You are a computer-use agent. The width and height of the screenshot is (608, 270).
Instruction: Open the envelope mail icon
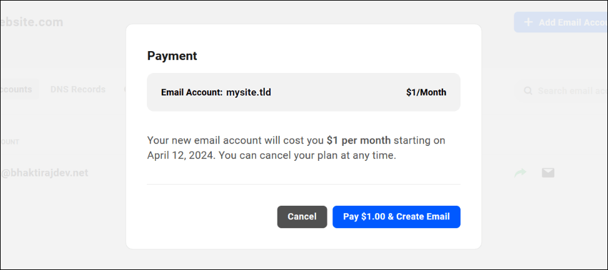(x=548, y=173)
